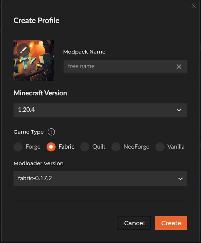Click the Minecraft profile thumbnail image
This screenshot has width=201, height=243.
[34, 61]
